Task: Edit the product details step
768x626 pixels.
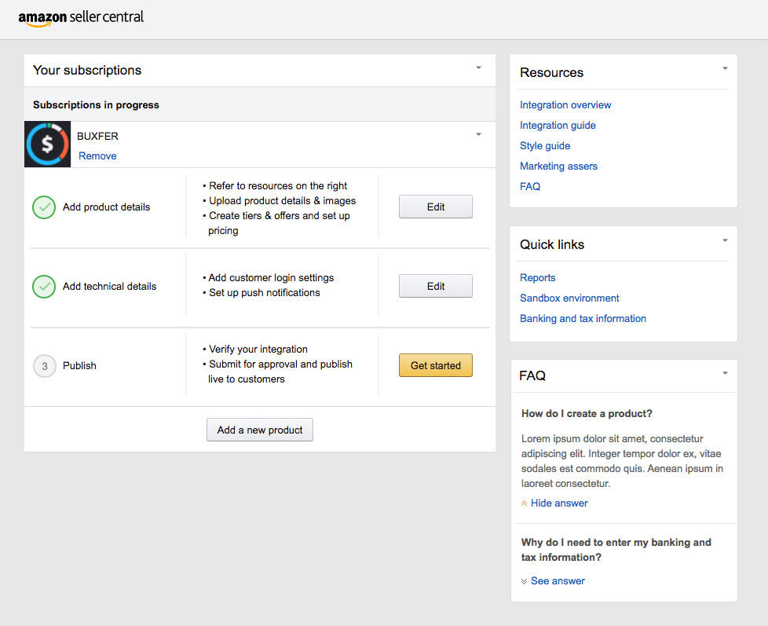Action: pyautogui.click(x=435, y=207)
